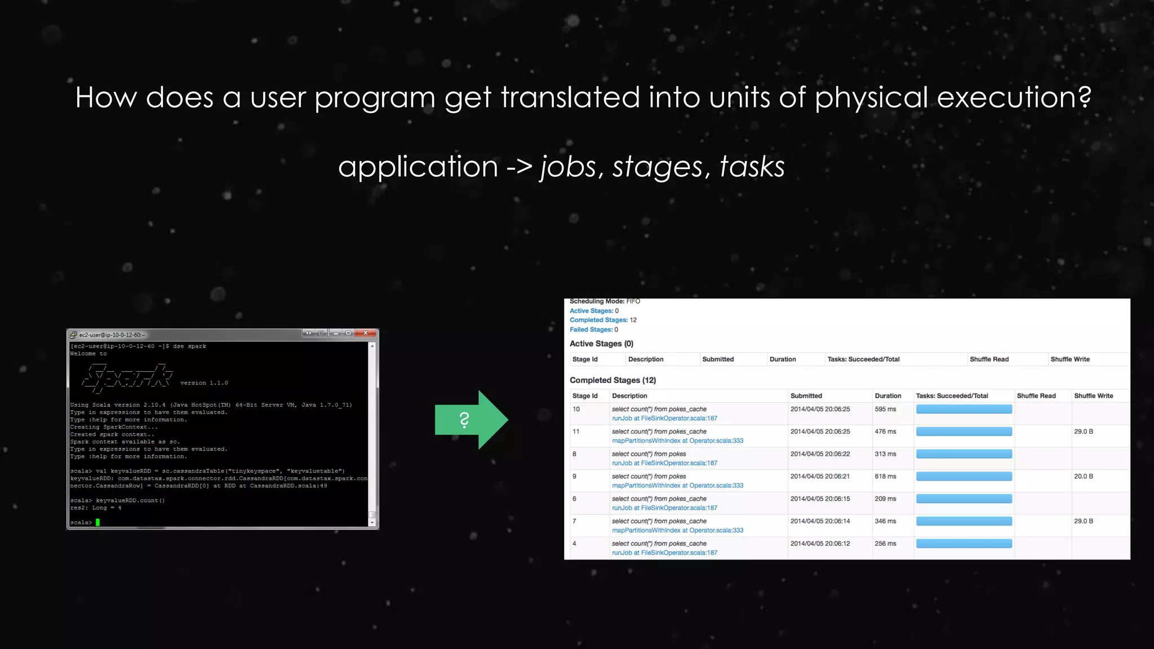Click the task progress bar for stage 4

(x=964, y=544)
